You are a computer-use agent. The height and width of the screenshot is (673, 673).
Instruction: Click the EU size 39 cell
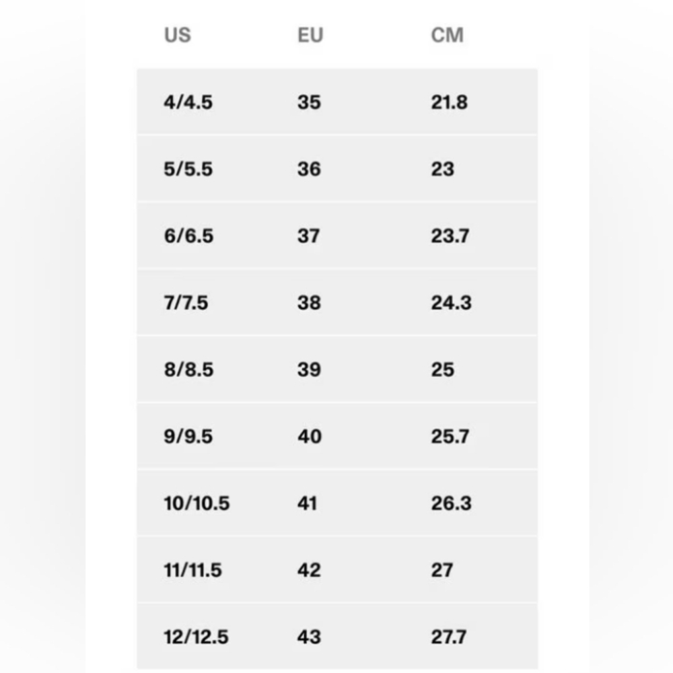tap(309, 369)
